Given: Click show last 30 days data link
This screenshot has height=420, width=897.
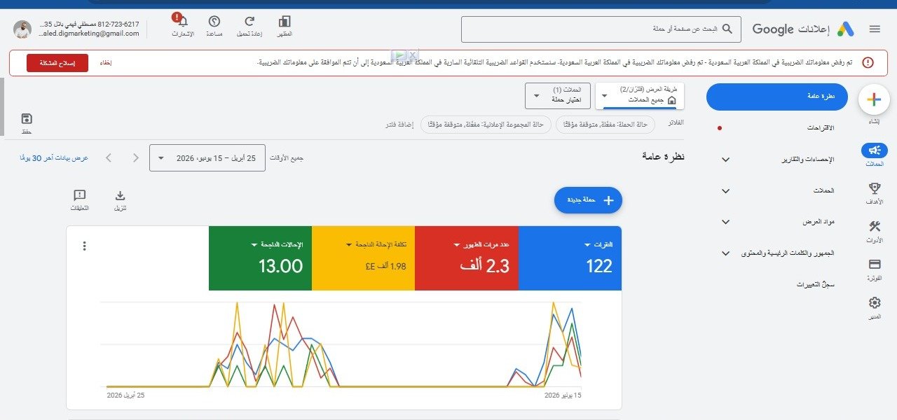Looking at the screenshot, I should pos(54,158).
